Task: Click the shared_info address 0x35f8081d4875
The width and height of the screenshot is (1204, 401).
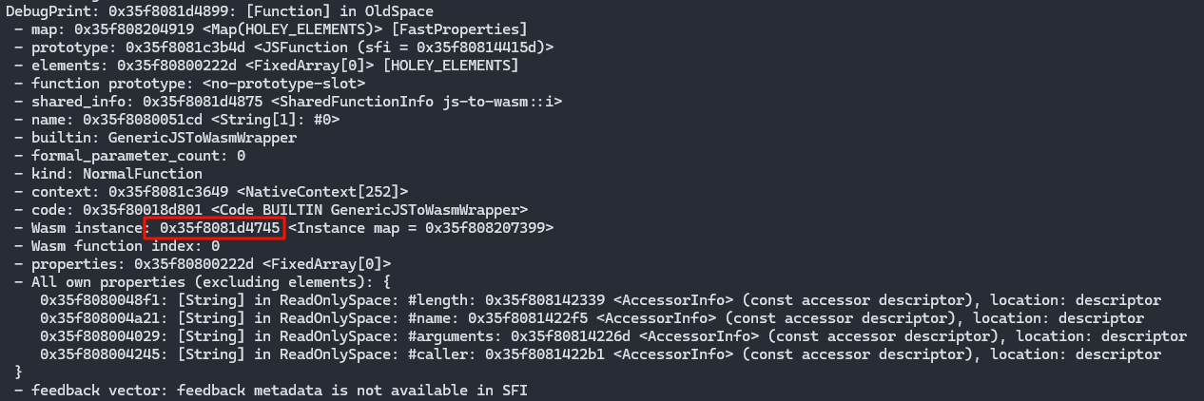Action: (x=203, y=101)
